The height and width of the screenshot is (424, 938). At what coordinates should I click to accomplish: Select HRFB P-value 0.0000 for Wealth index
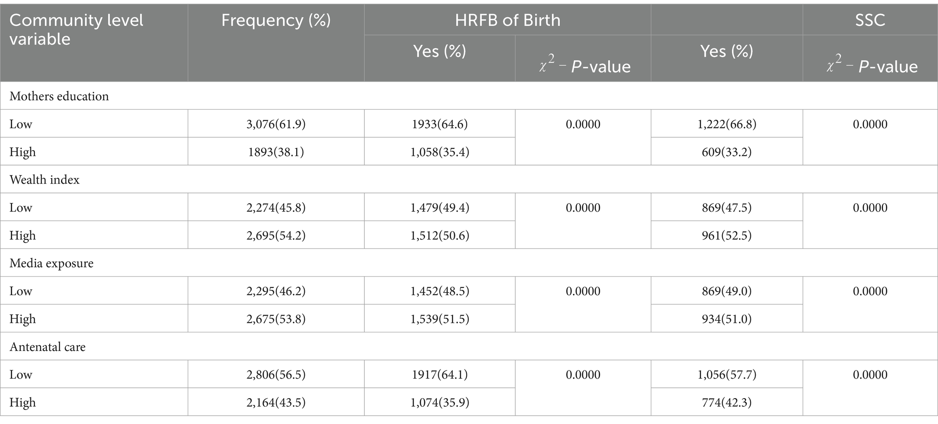tap(583, 207)
